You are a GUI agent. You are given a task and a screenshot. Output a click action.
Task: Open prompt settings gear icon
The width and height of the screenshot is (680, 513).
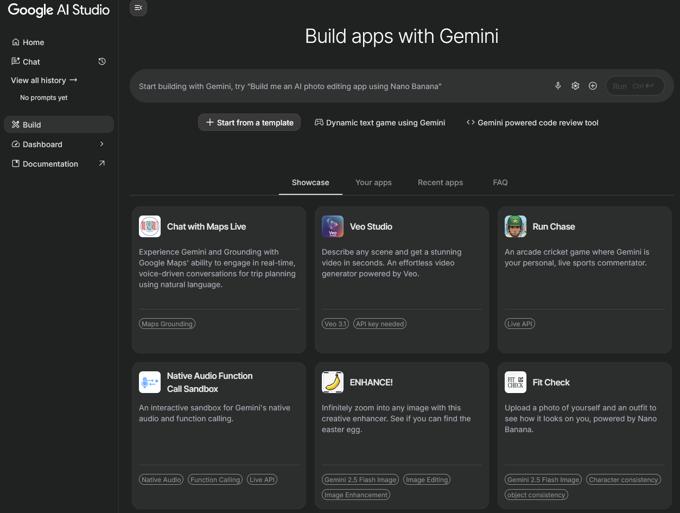tap(575, 86)
